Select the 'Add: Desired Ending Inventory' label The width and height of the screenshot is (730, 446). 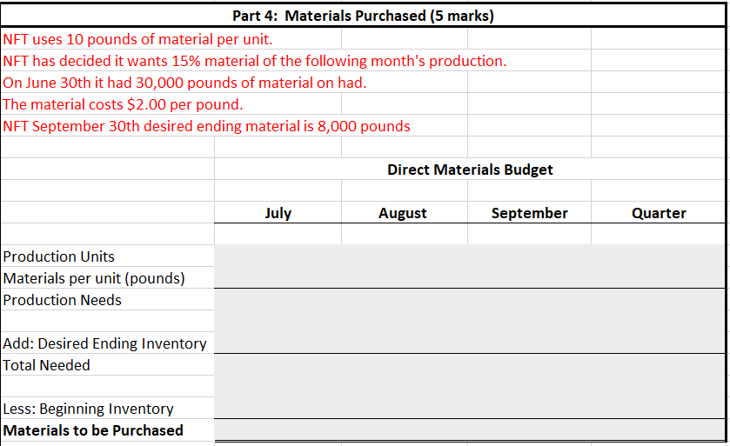(104, 343)
